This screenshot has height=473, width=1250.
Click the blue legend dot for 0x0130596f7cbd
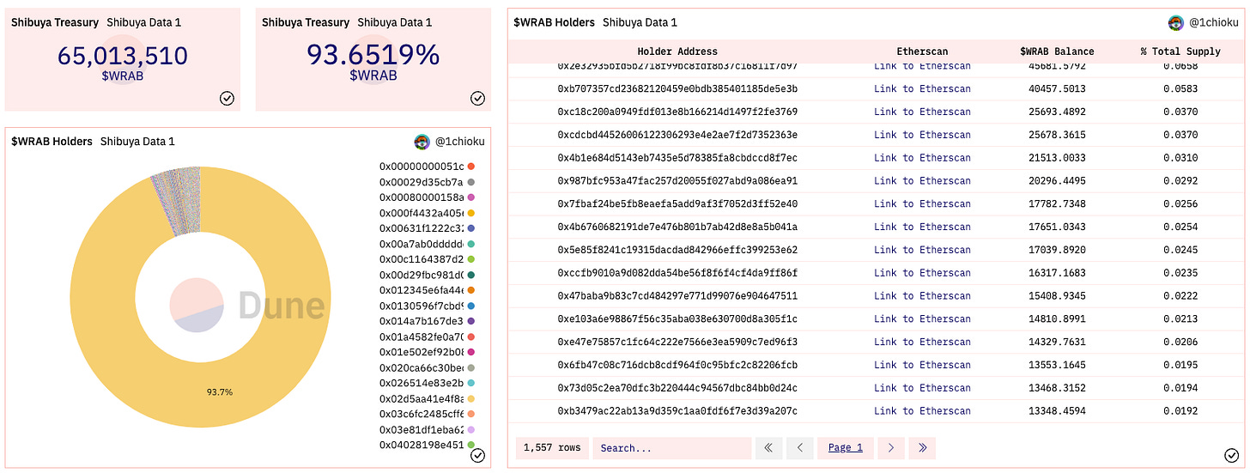pos(472,306)
